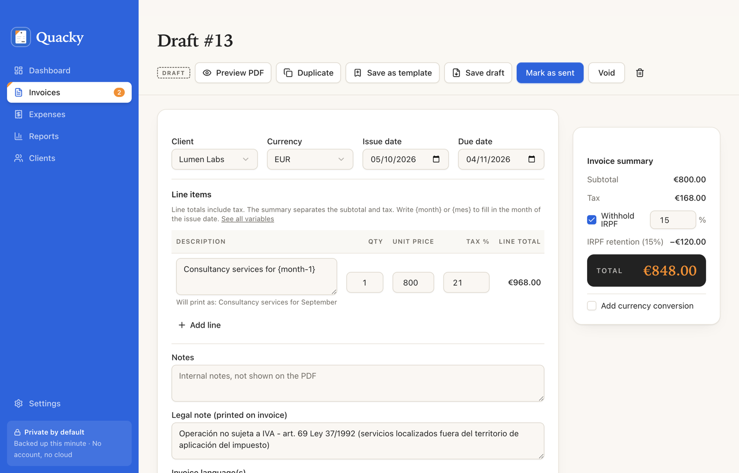Image resolution: width=739 pixels, height=473 pixels.
Task: Click the Dashboard grid icon in sidebar
Action: click(18, 71)
